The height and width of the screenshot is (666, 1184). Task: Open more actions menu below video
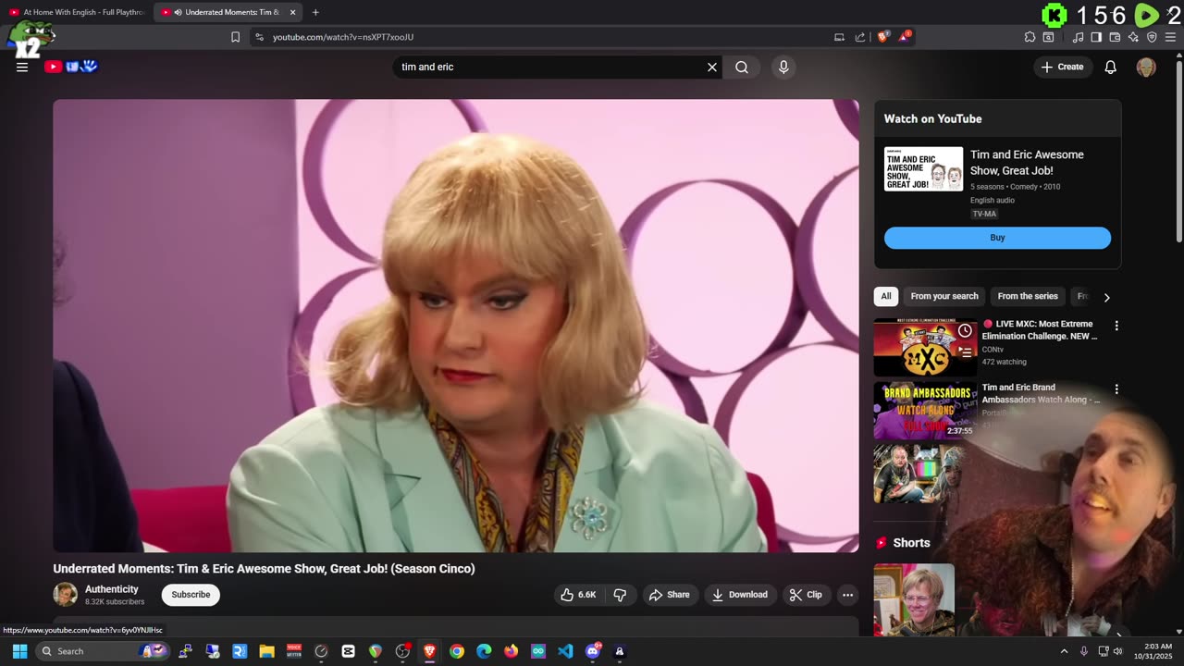point(847,595)
